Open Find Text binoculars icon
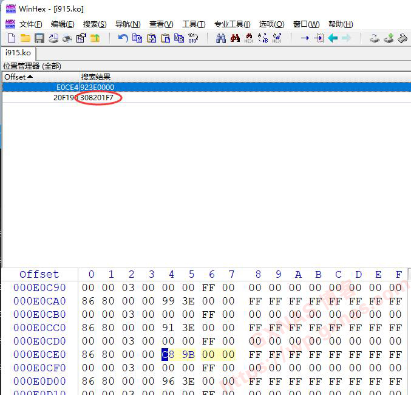The image size is (411, 395). 220,38
